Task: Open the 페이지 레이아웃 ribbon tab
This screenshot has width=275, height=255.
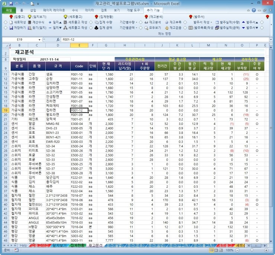Action: (x=54, y=10)
